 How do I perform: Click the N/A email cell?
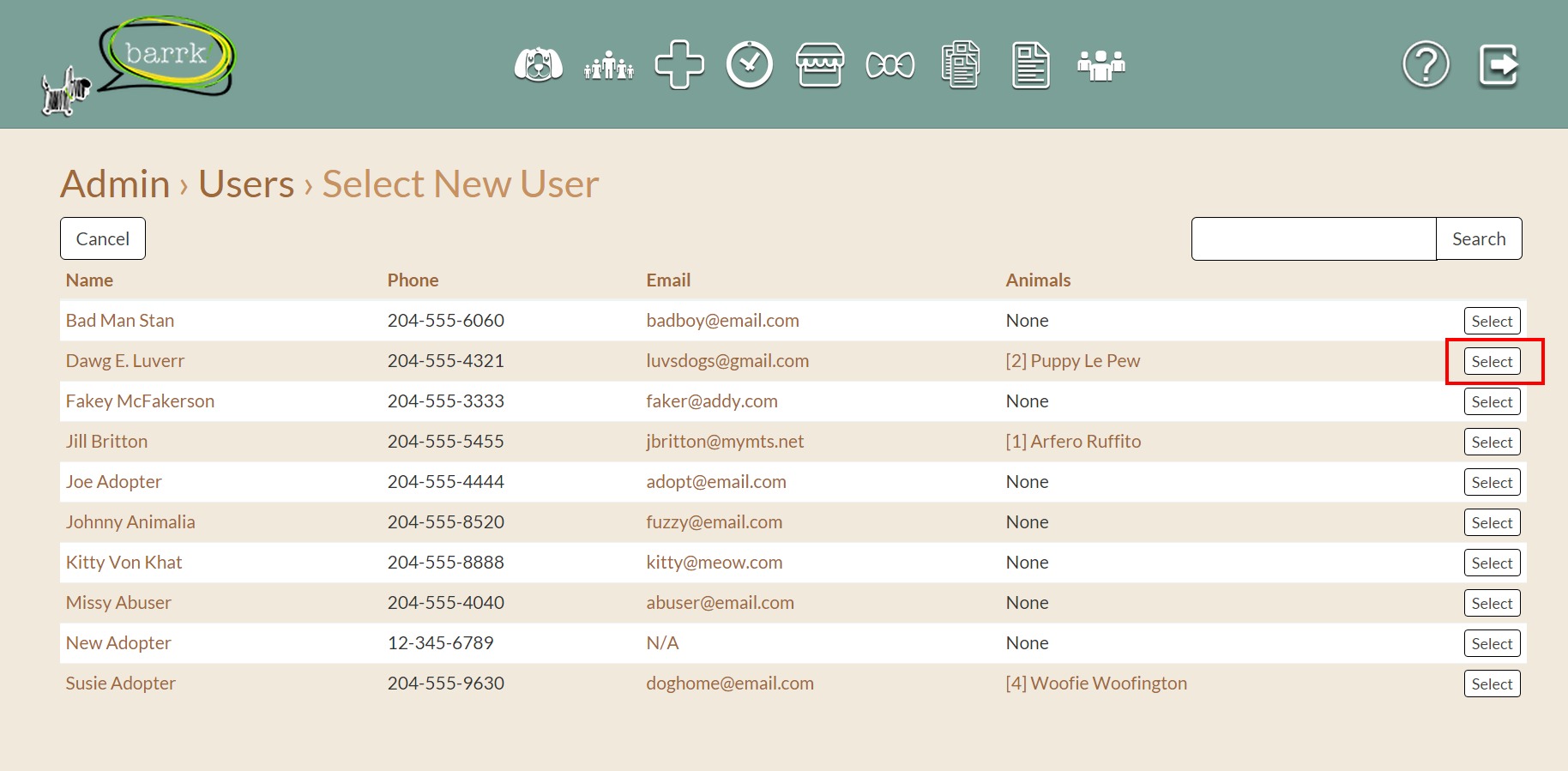(x=662, y=643)
